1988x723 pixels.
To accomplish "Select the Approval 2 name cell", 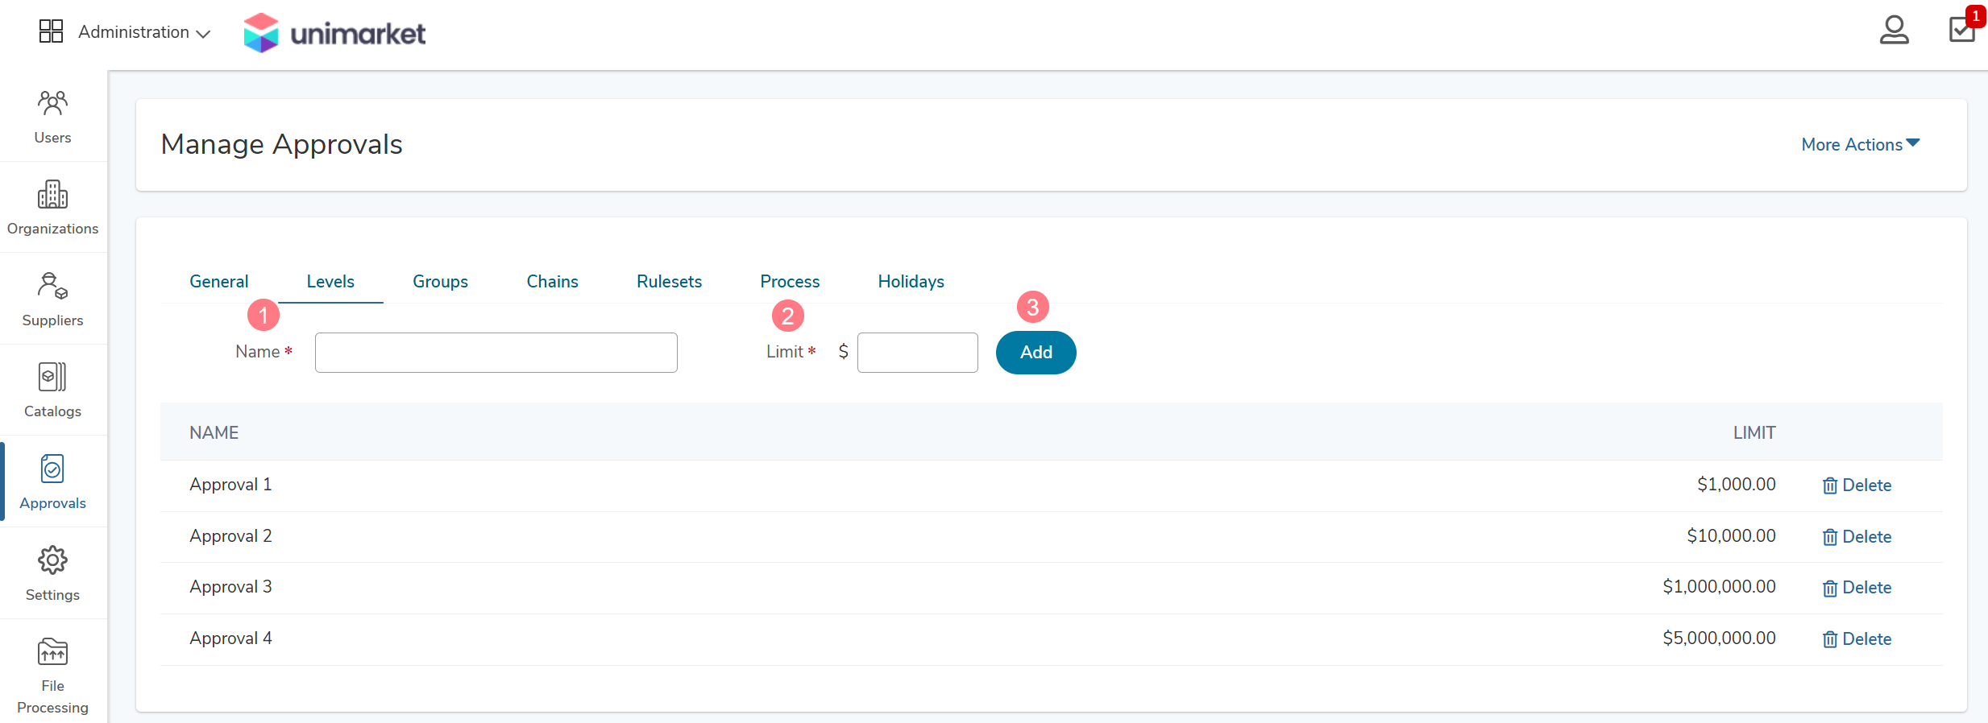I will point(231,536).
